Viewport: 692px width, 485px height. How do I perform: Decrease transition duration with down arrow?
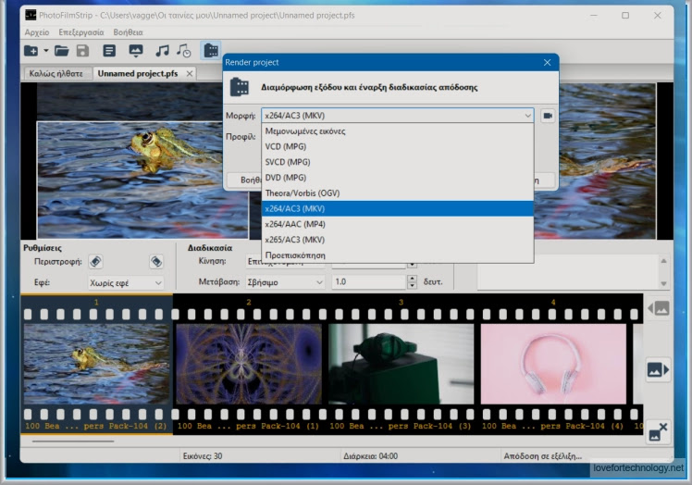pyautogui.click(x=412, y=285)
